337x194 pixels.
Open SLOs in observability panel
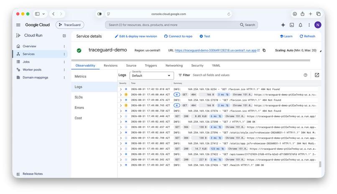[x=79, y=97]
